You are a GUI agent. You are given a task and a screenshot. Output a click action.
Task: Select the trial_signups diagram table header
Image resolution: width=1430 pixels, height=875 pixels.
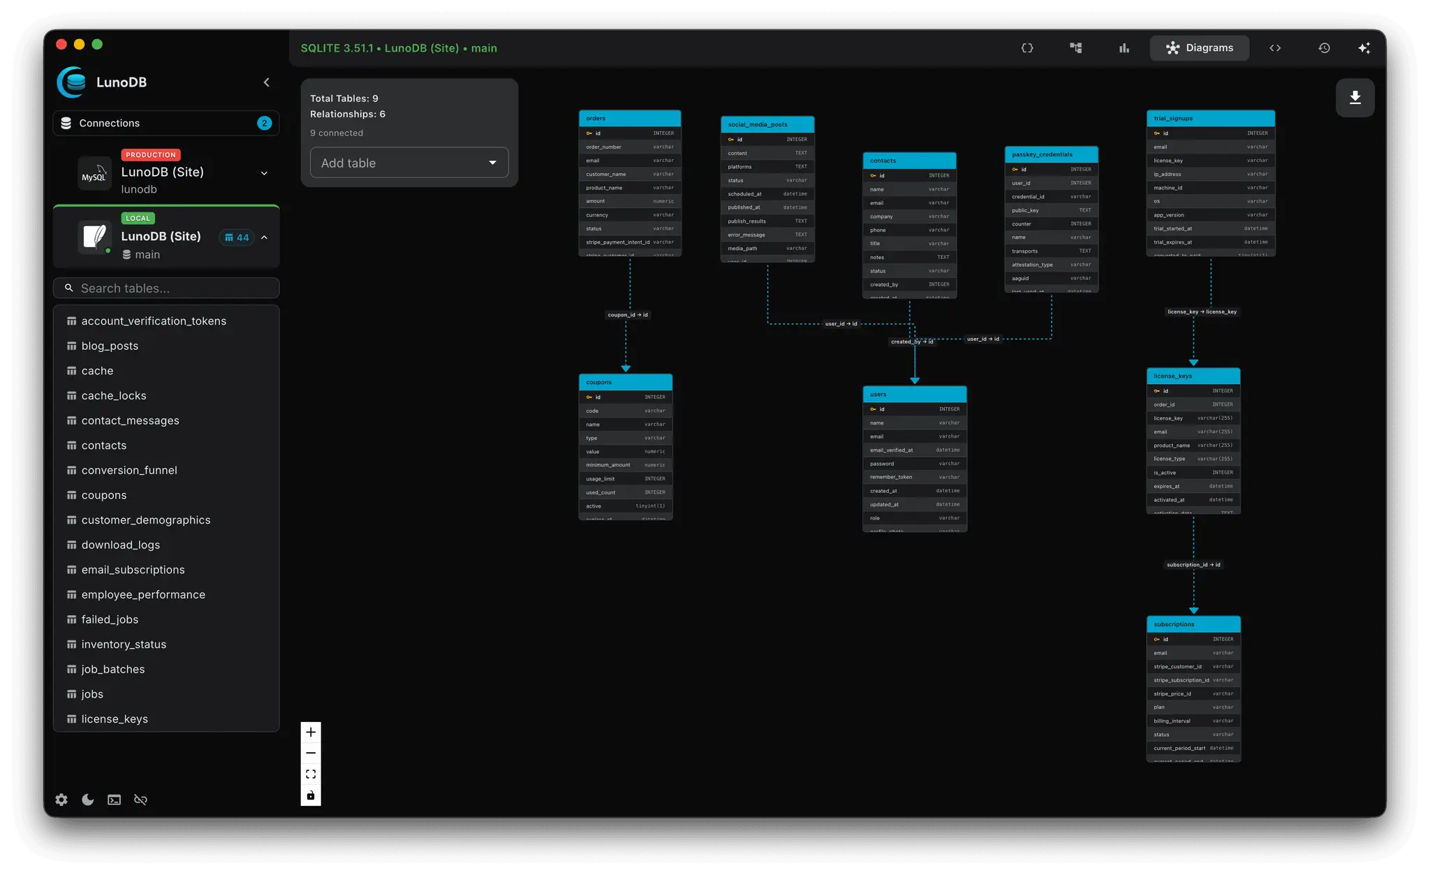(x=1211, y=118)
